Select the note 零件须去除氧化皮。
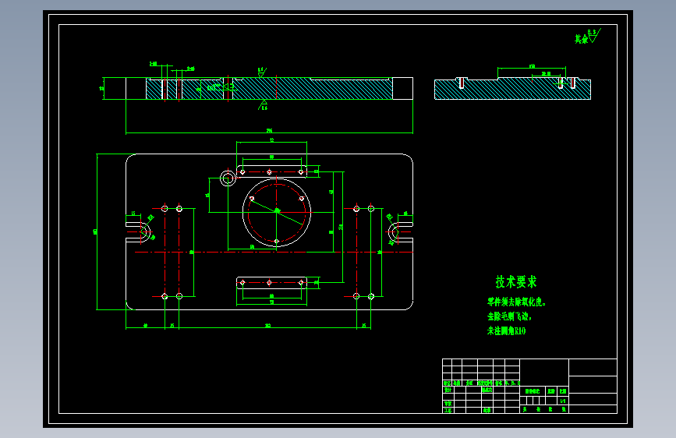Screen dimensions: 676x438 pyautogui.click(x=516, y=302)
